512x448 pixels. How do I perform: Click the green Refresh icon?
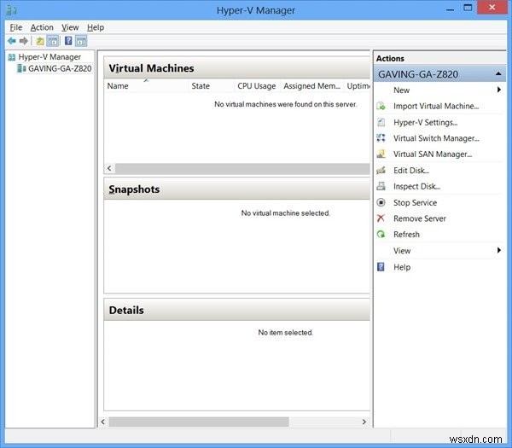pos(381,235)
